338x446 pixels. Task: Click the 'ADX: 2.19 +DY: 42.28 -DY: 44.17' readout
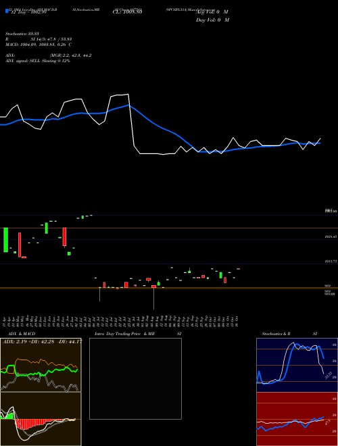tap(42, 341)
